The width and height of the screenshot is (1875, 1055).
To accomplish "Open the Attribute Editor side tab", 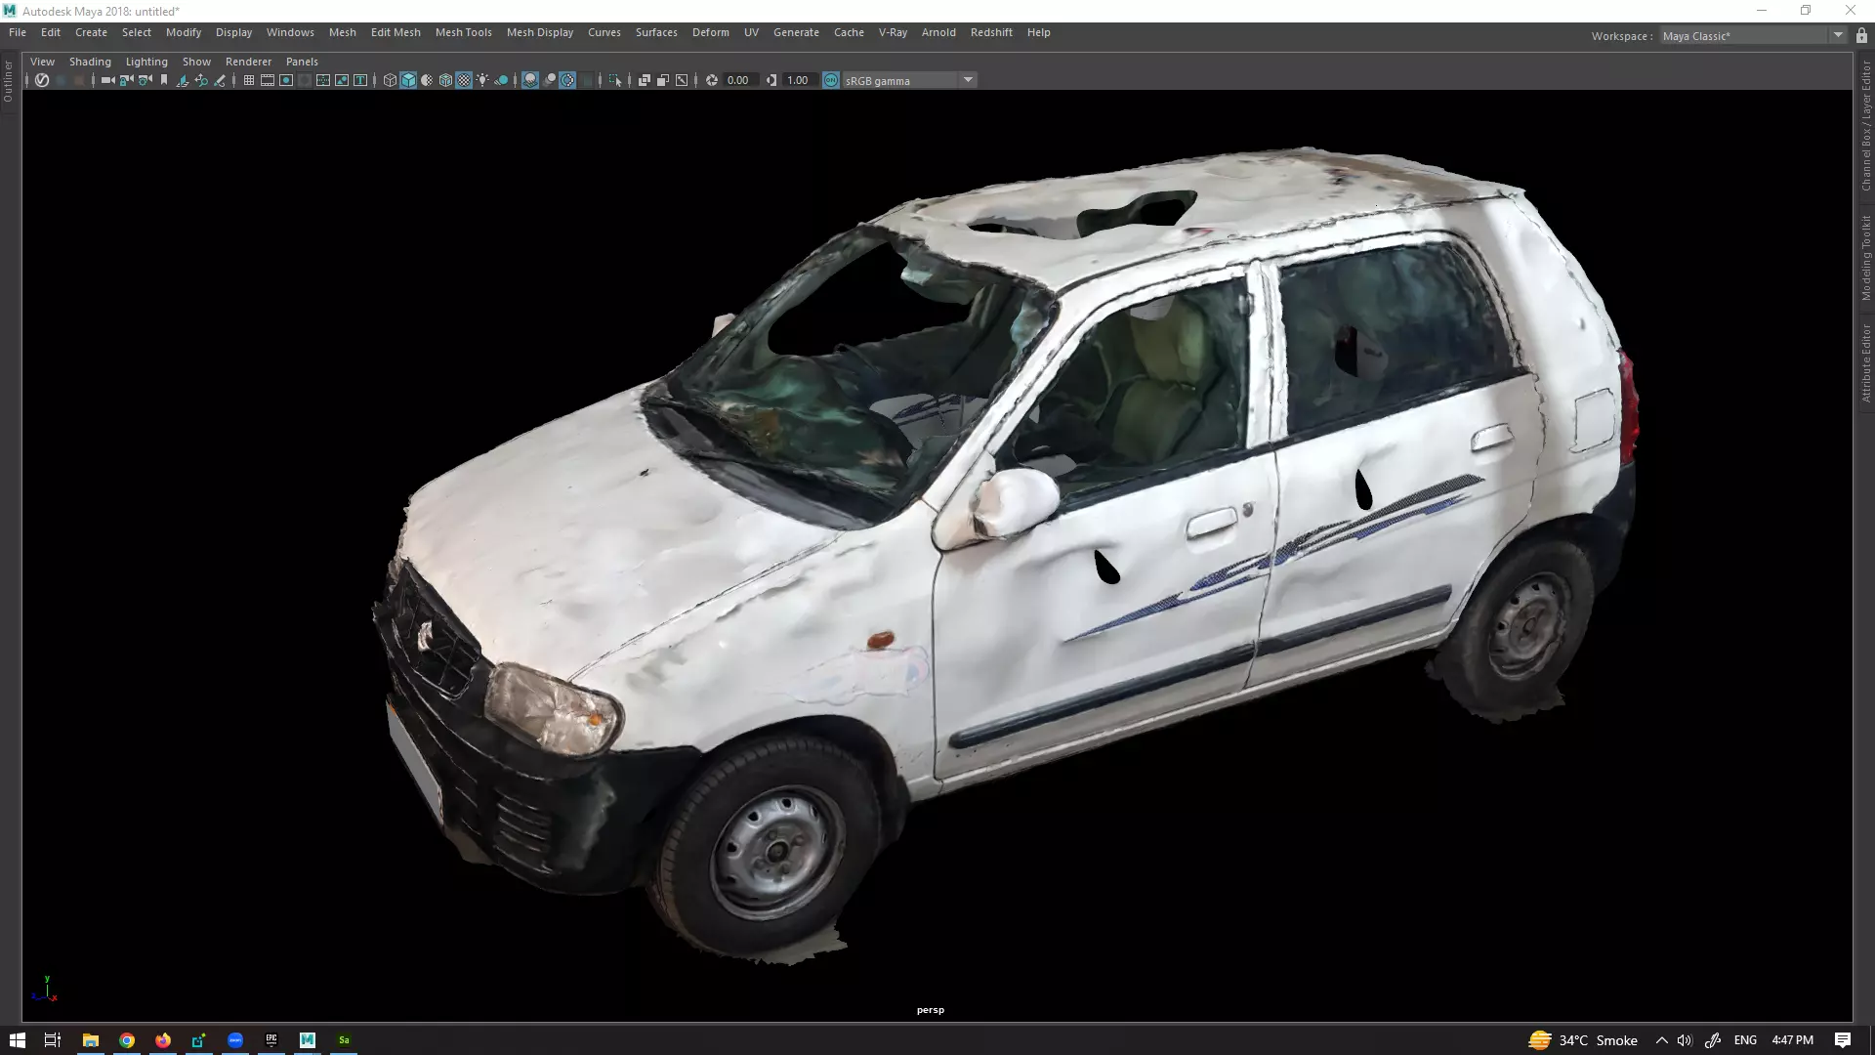I will (x=1865, y=362).
